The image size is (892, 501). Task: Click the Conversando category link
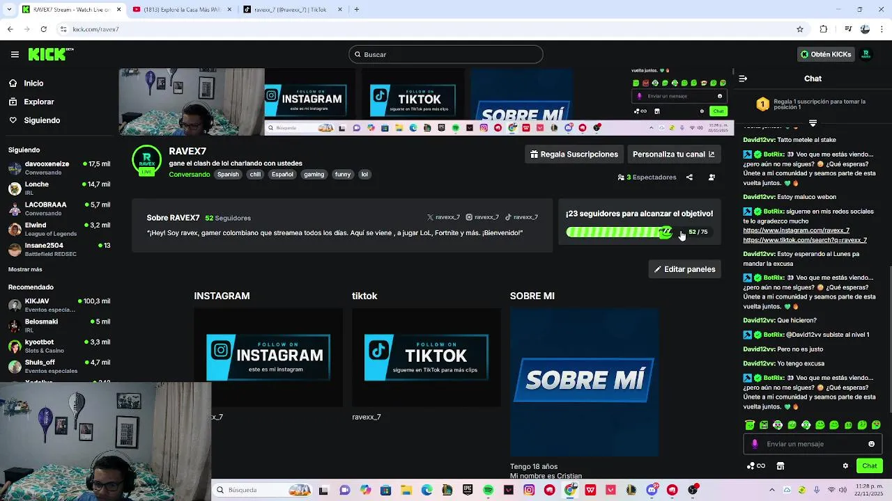point(189,175)
